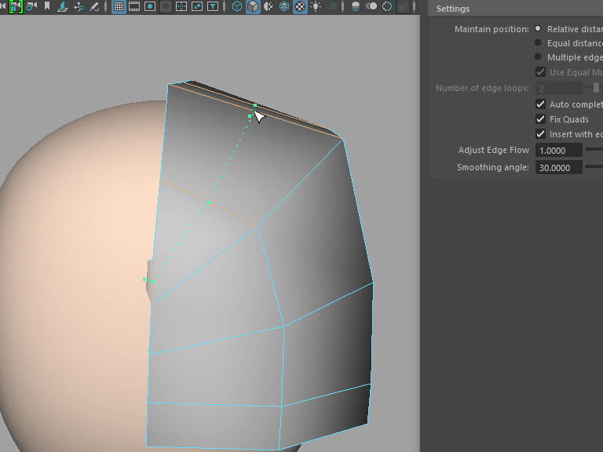Uncheck the Auto complete checkbox
603x452 pixels.
[540, 104]
